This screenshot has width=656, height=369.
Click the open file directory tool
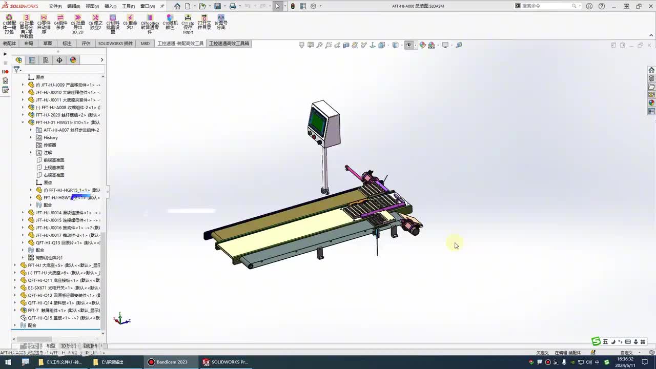[204, 22]
